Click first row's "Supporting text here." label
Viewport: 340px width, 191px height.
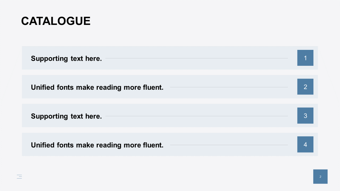(x=66, y=58)
